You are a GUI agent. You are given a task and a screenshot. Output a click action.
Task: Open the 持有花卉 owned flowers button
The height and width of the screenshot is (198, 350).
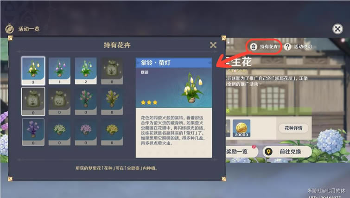click(x=264, y=47)
